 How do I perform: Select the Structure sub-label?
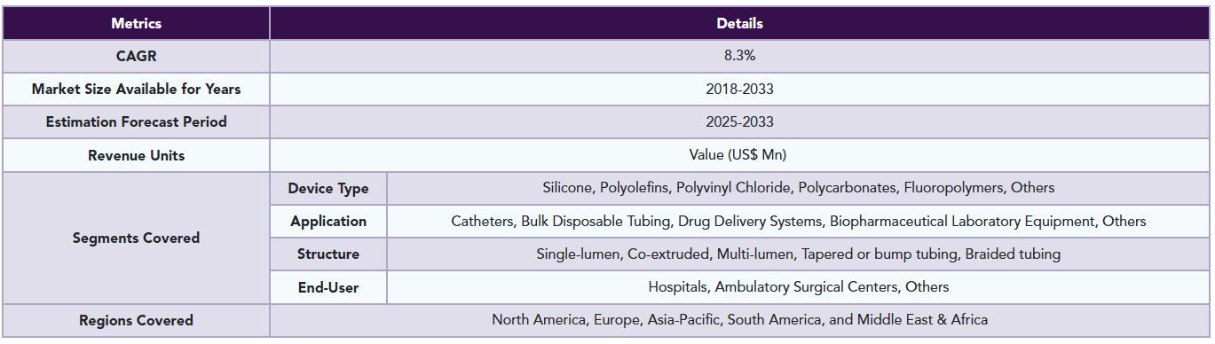[328, 254]
